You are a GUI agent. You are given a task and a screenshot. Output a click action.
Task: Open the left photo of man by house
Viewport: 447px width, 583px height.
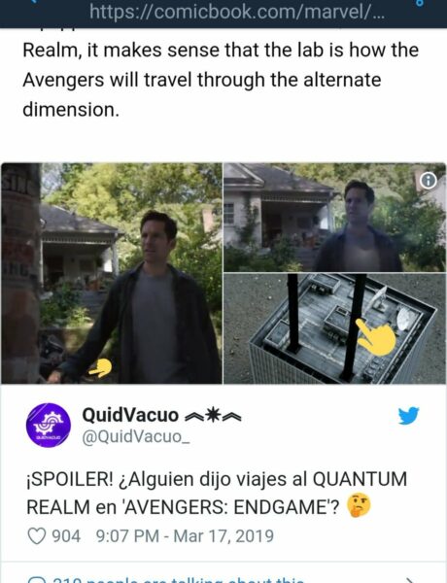point(112,273)
